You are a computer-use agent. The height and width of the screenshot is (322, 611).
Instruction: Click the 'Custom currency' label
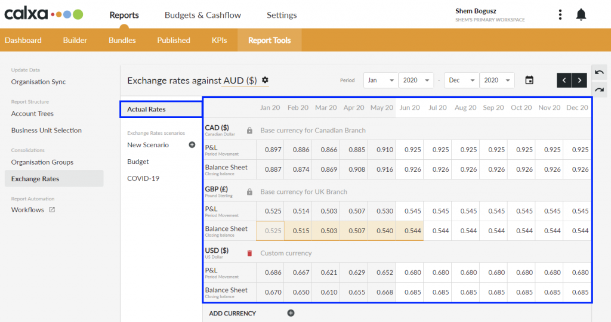click(286, 253)
